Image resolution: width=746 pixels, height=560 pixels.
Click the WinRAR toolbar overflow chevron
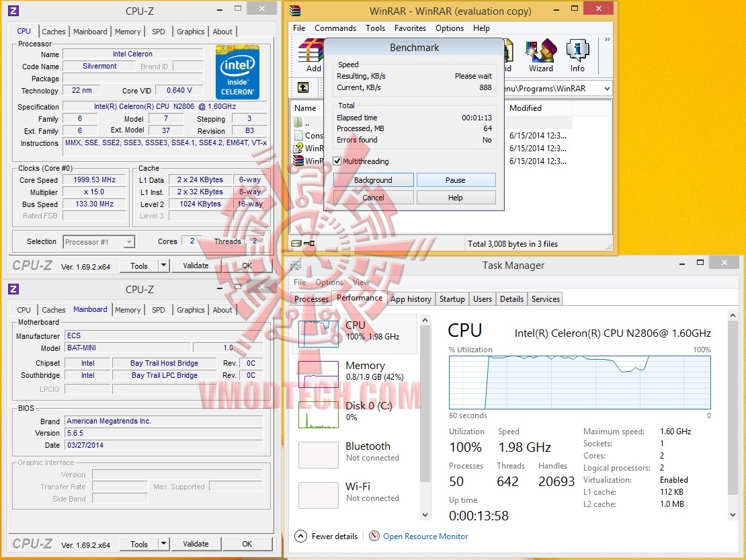click(x=607, y=40)
